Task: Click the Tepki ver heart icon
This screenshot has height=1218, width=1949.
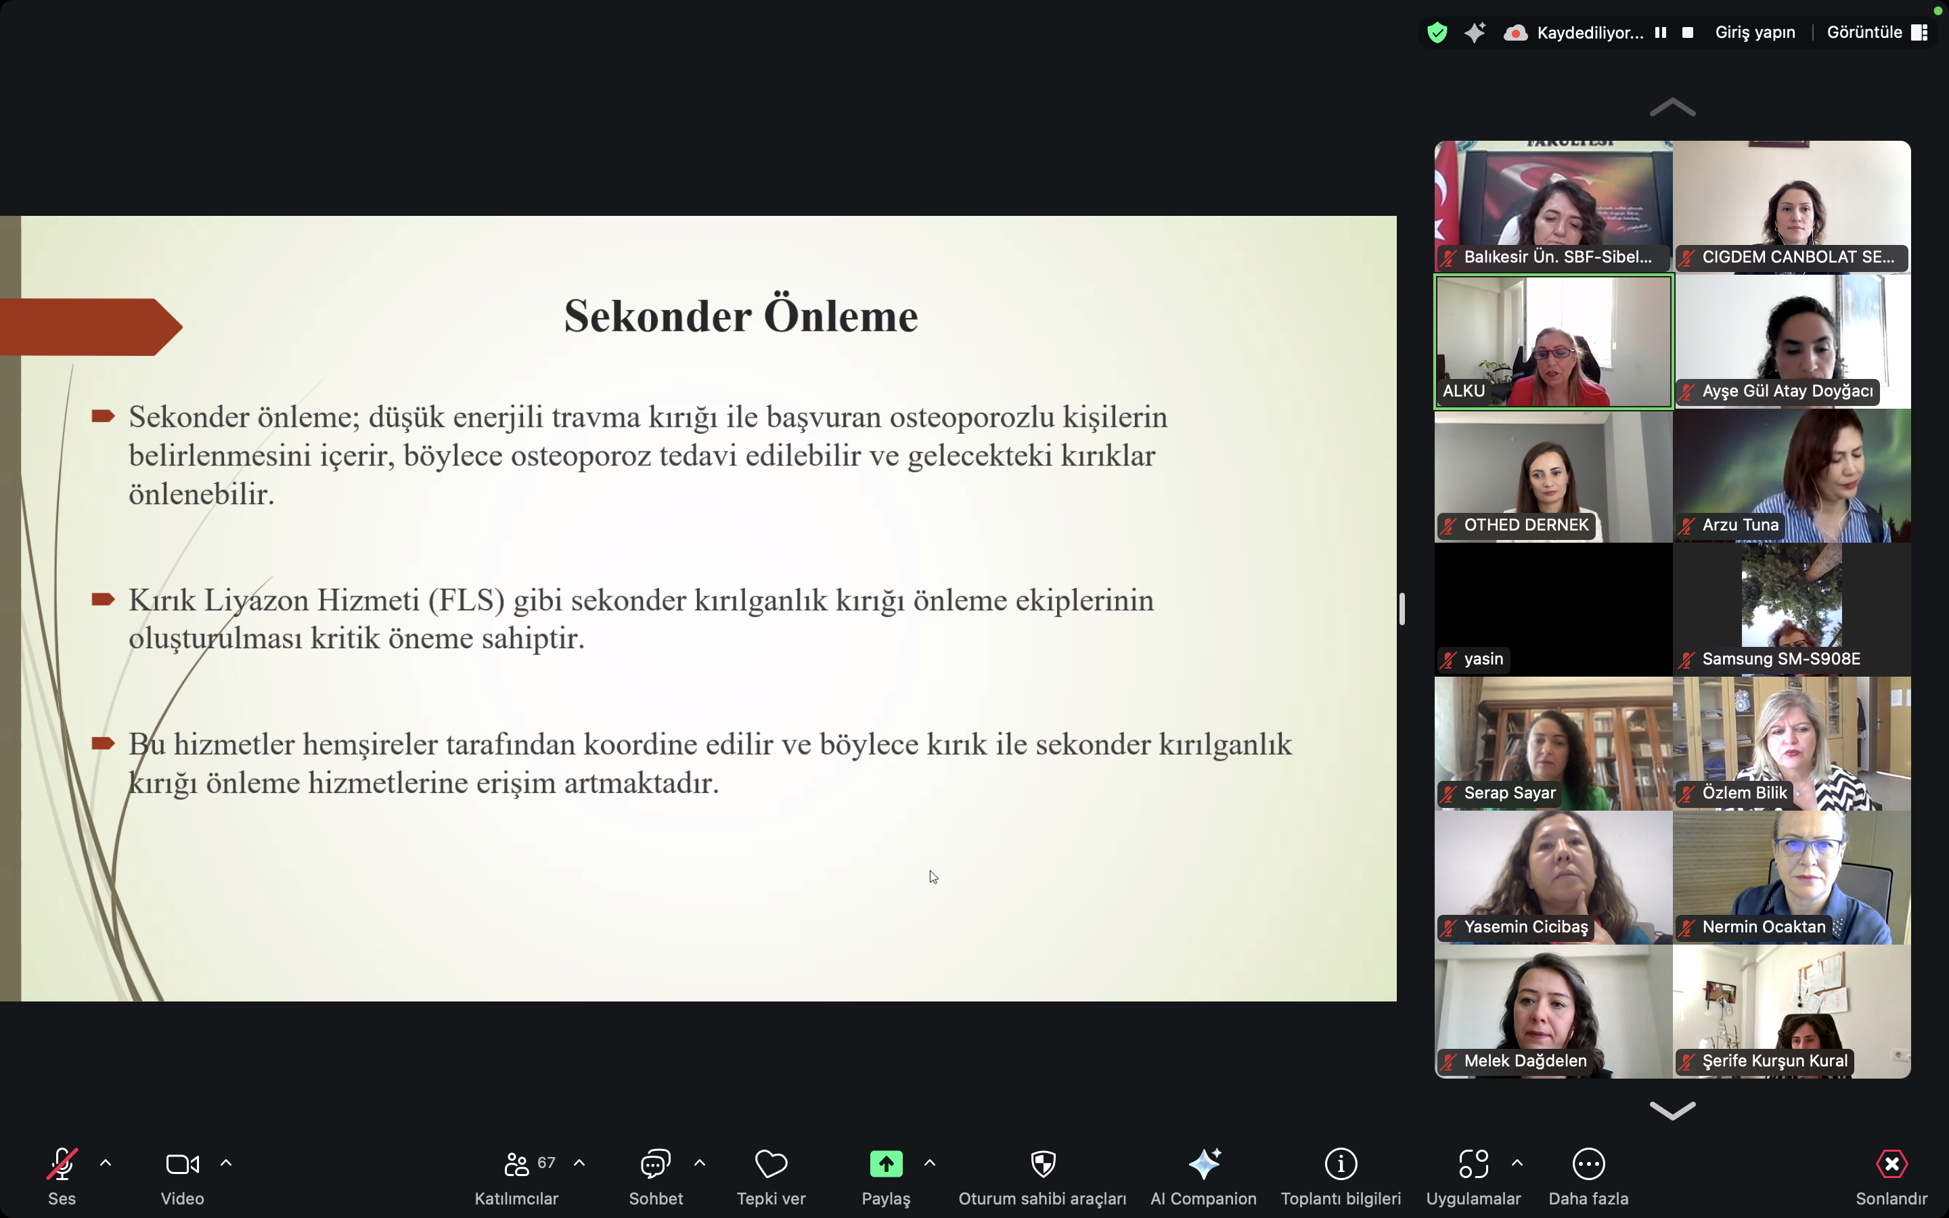Action: point(771,1164)
